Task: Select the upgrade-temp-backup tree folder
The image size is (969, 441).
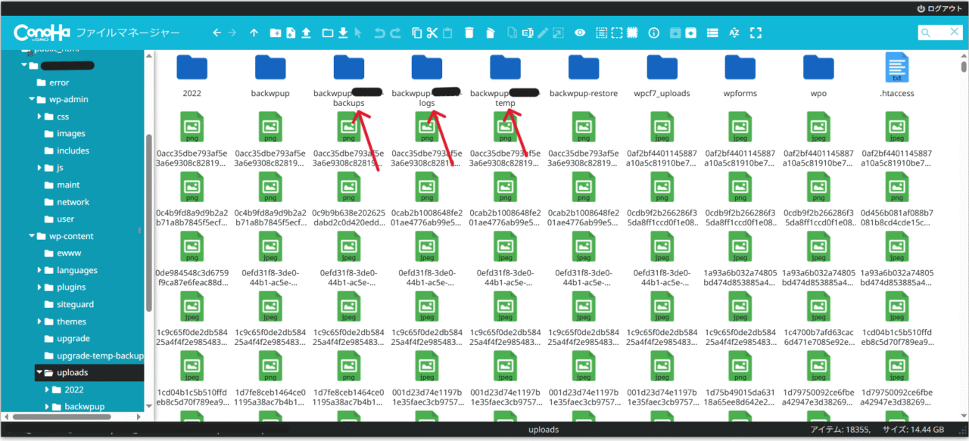Action: (99, 356)
